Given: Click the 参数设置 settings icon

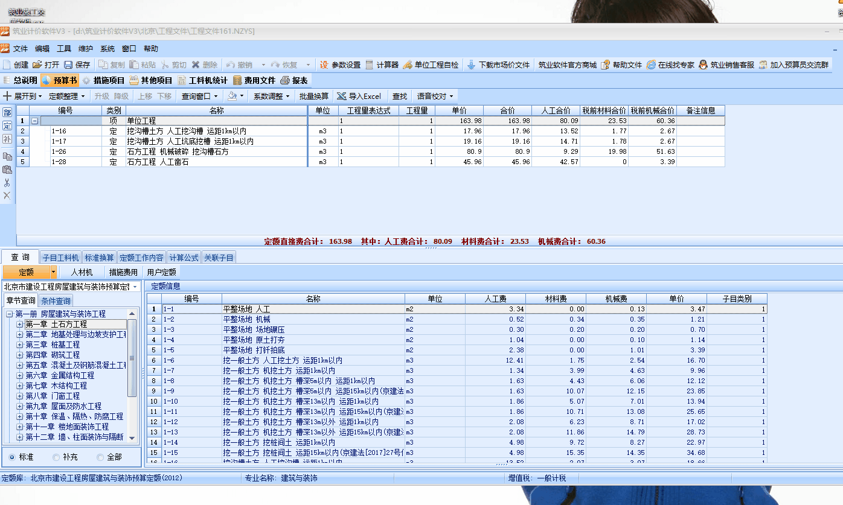Looking at the screenshot, I should pos(324,65).
